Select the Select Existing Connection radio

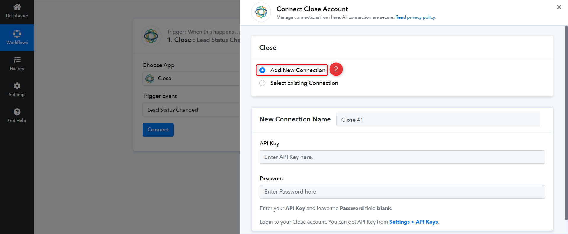coord(262,83)
